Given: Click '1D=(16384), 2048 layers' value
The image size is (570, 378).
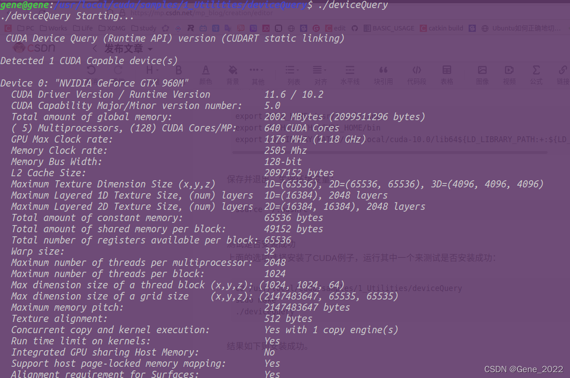Looking at the screenshot, I should [326, 195].
